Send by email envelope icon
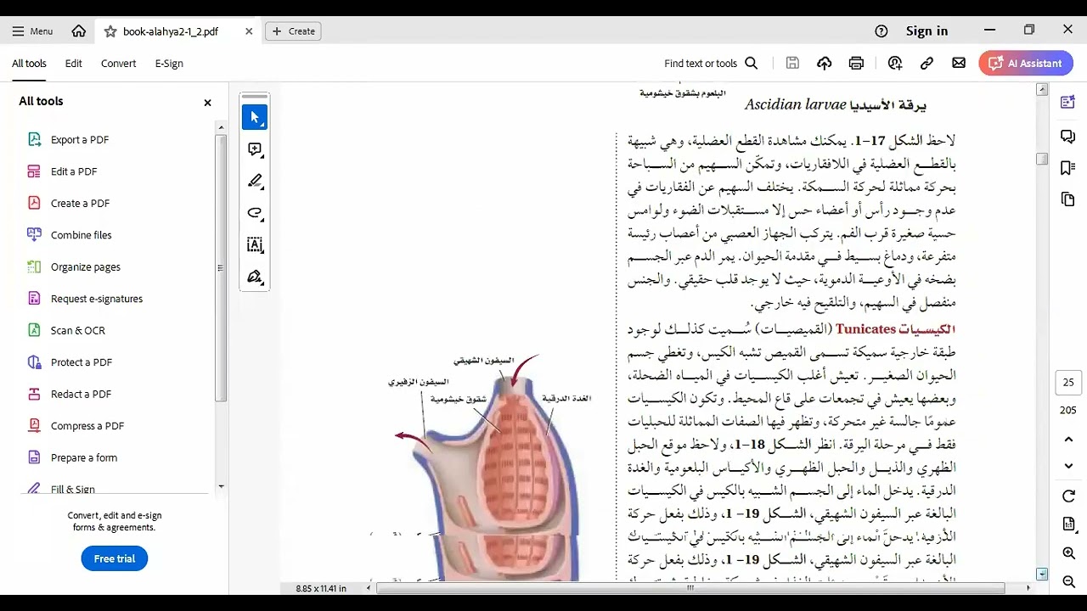Screen dimensions: 1087x611 coord(959,63)
